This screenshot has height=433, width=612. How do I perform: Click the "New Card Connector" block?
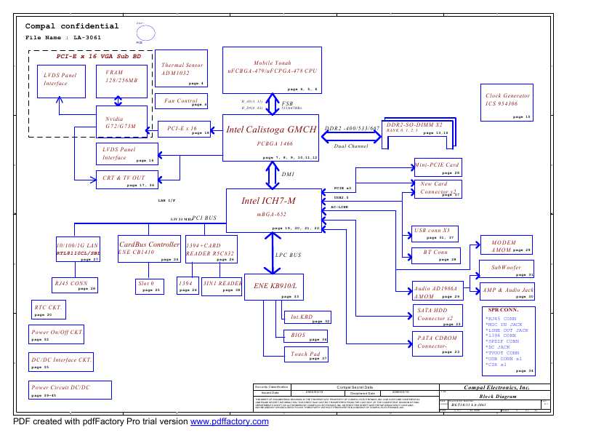click(x=438, y=189)
